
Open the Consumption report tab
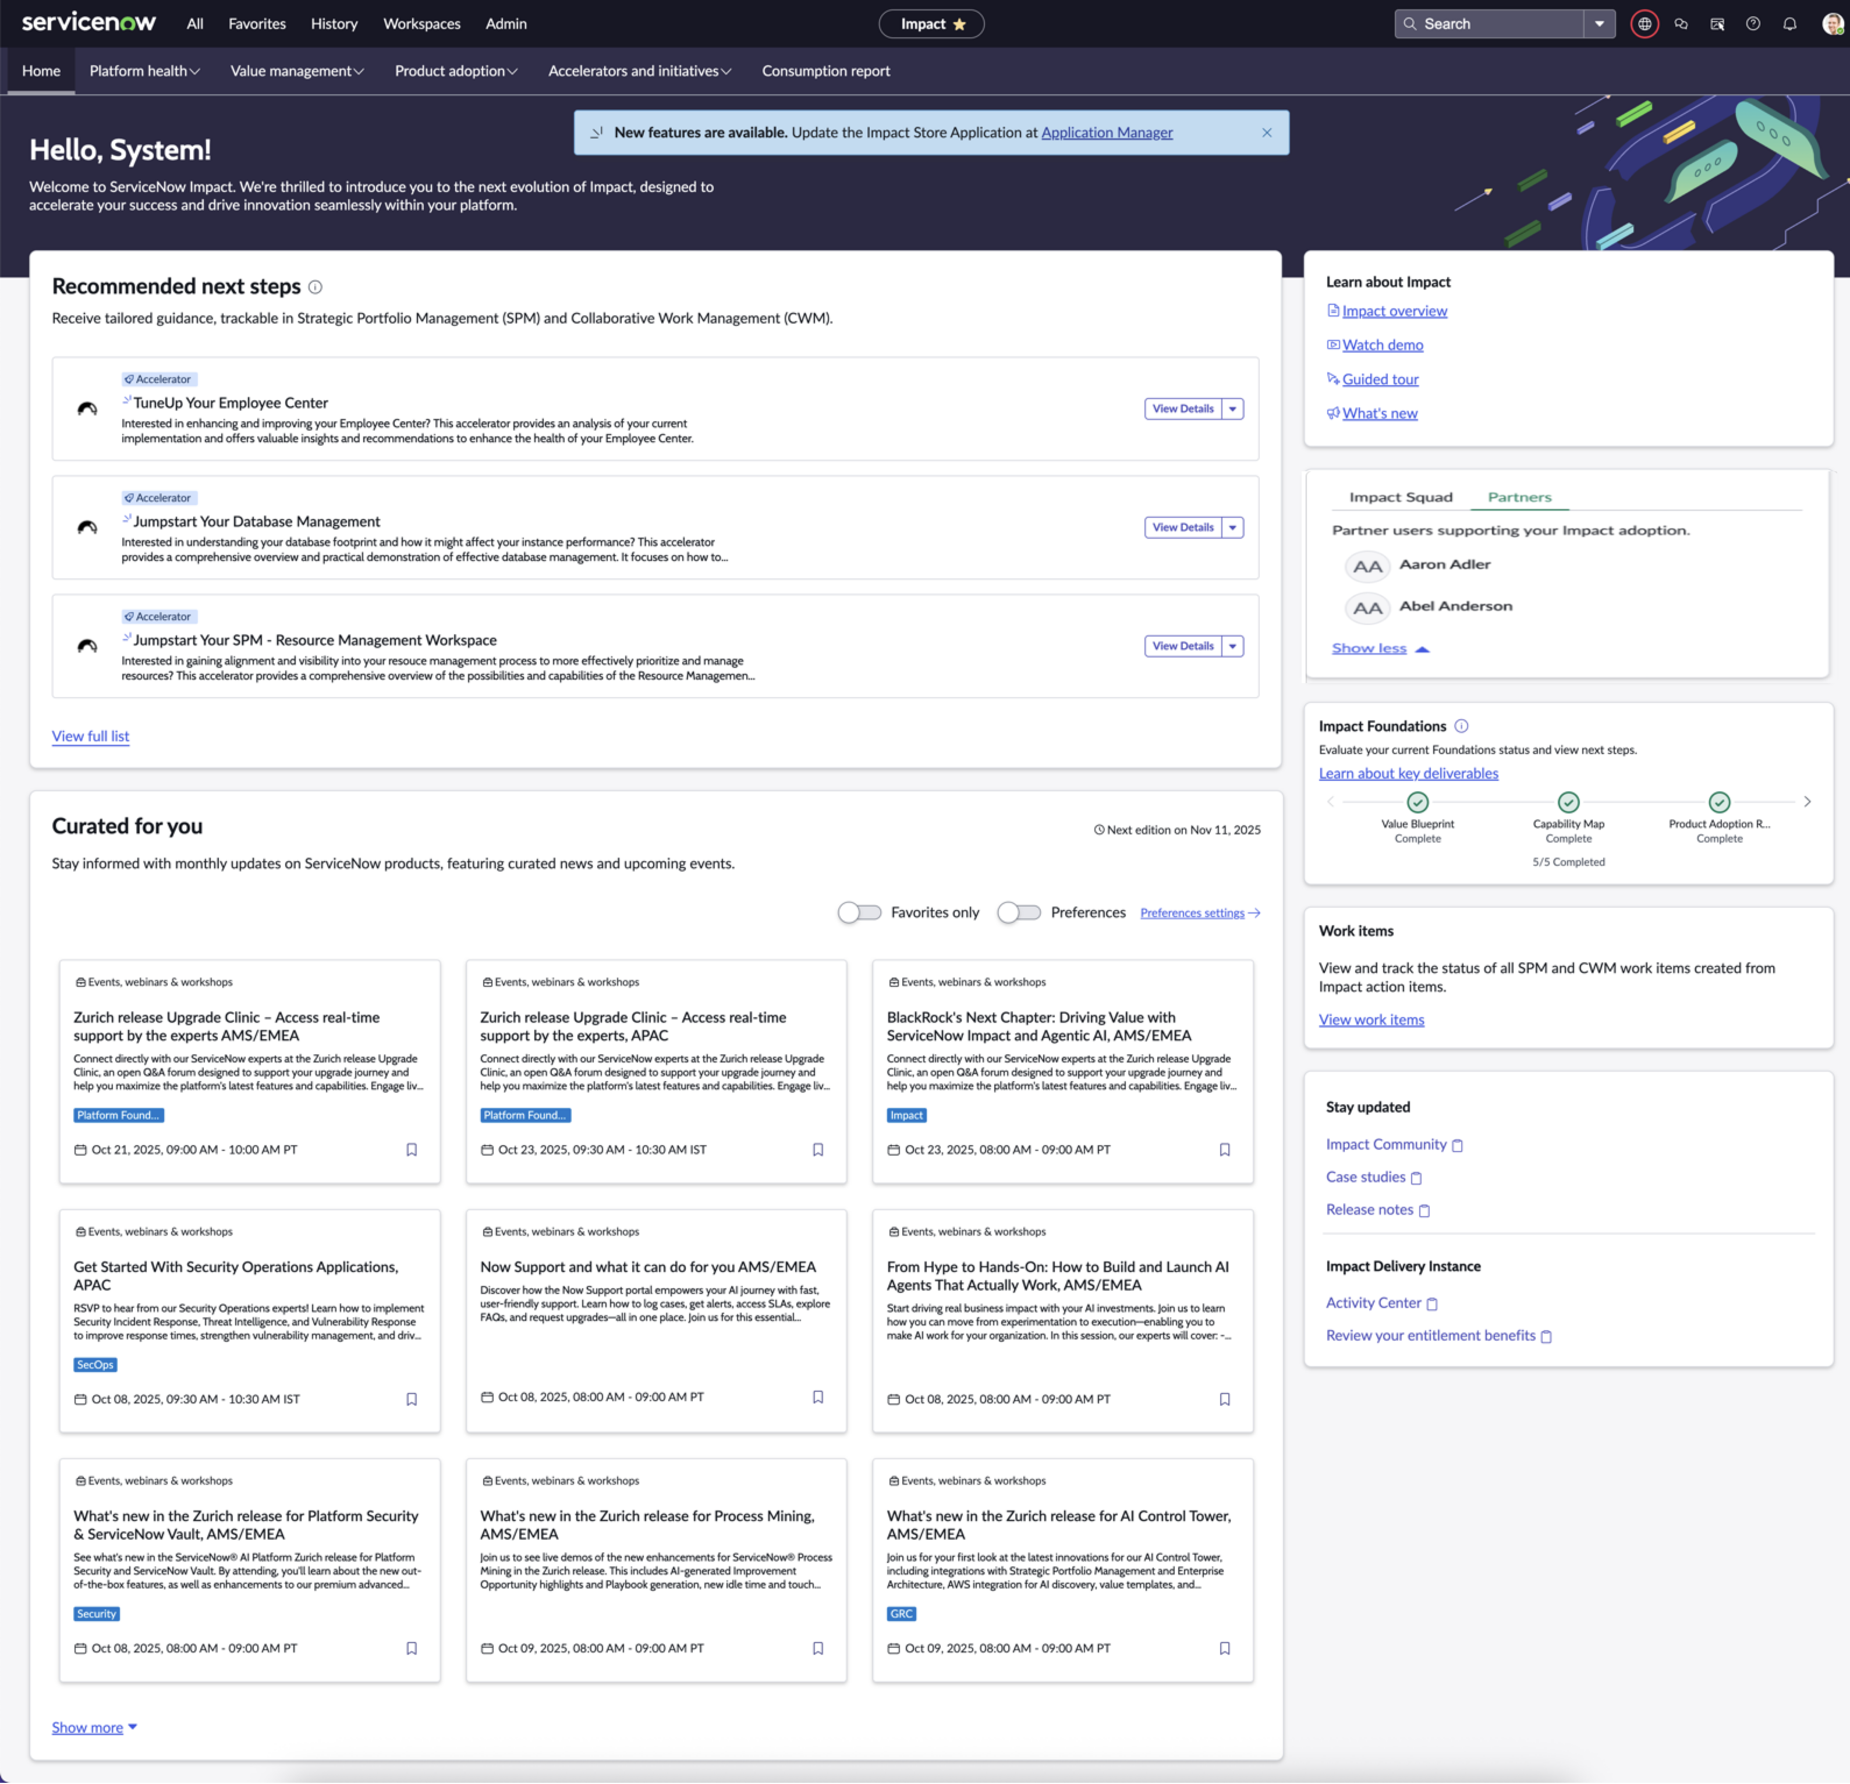(826, 71)
